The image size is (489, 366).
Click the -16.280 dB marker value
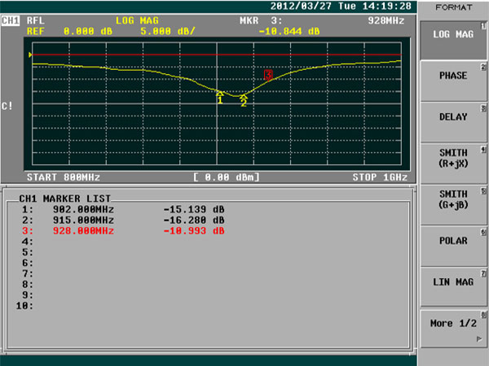(194, 220)
